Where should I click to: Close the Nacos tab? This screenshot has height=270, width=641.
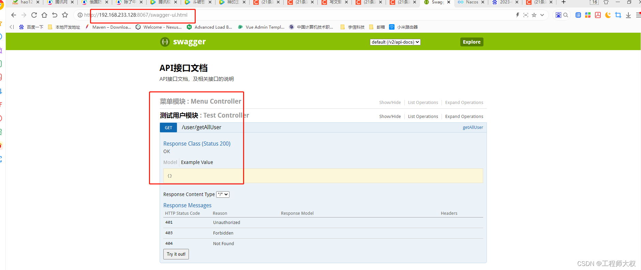click(x=483, y=2)
